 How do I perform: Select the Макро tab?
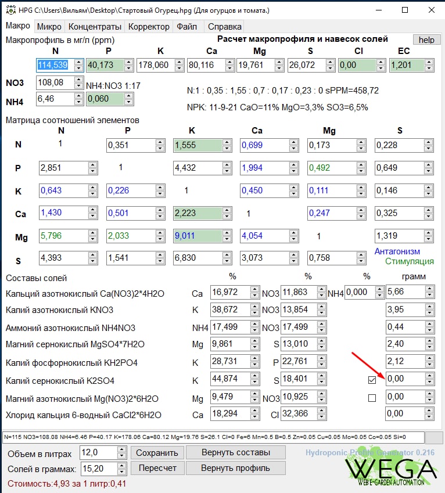[18, 26]
